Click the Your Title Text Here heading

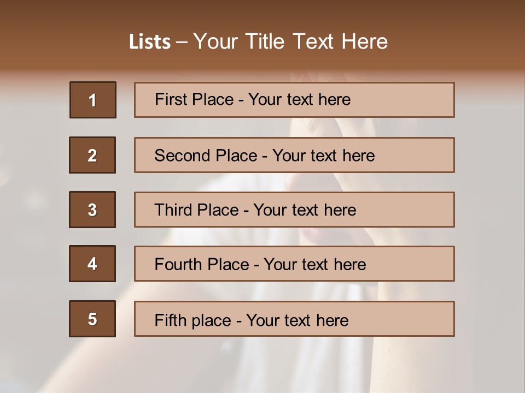click(290, 41)
